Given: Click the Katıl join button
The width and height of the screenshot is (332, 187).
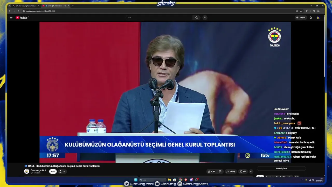Looking at the screenshot, I should pos(53,171).
